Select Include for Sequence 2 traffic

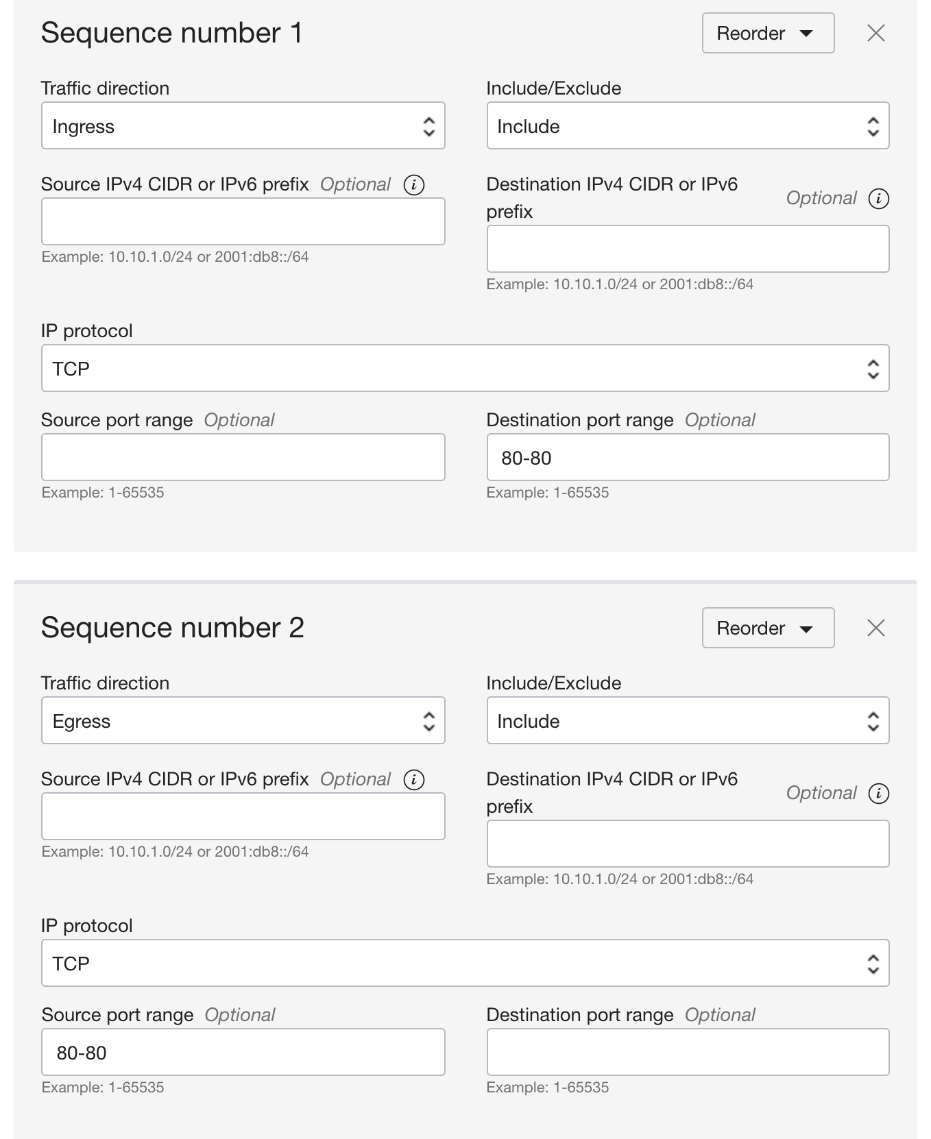[688, 720]
